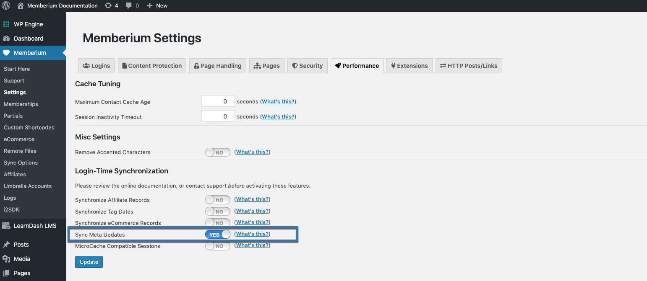Click the Dashboard gauge icon

tap(6, 39)
